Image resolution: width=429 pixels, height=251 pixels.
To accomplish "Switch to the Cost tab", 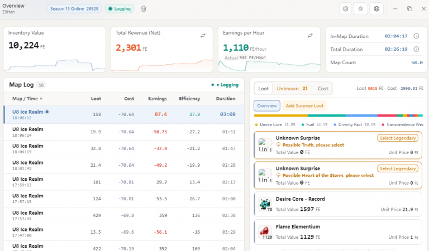I will point(322,89).
